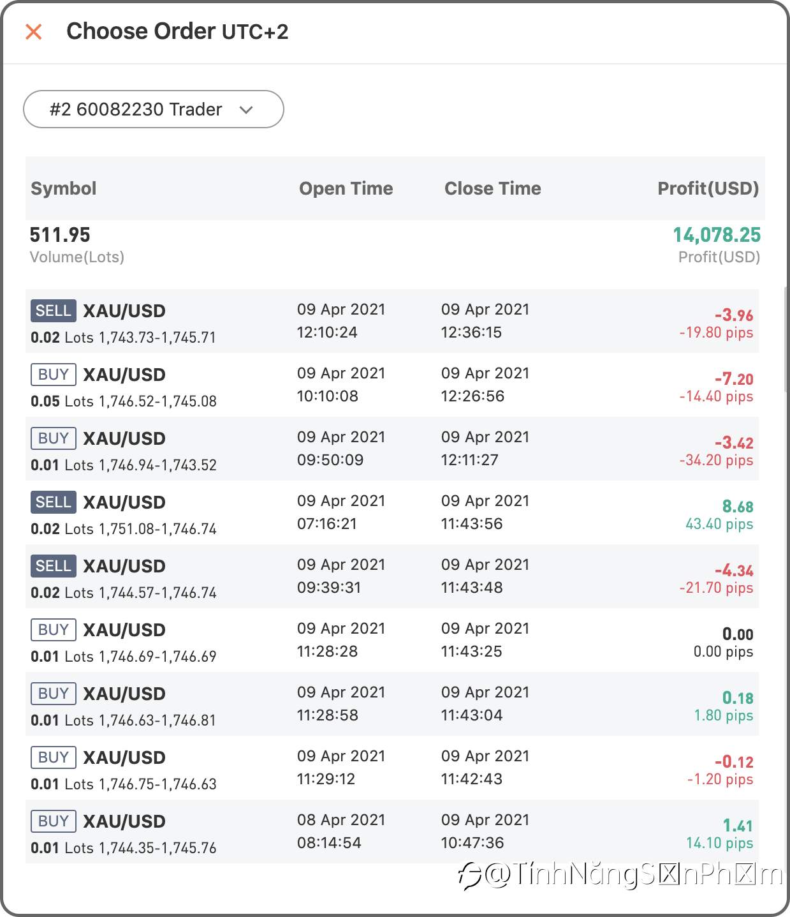Click SELL badge of order with 8.68 profit
The image size is (790, 917).
[54, 502]
